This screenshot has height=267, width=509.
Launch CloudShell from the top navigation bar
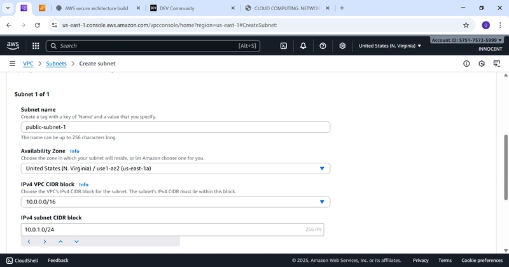(x=284, y=46)
